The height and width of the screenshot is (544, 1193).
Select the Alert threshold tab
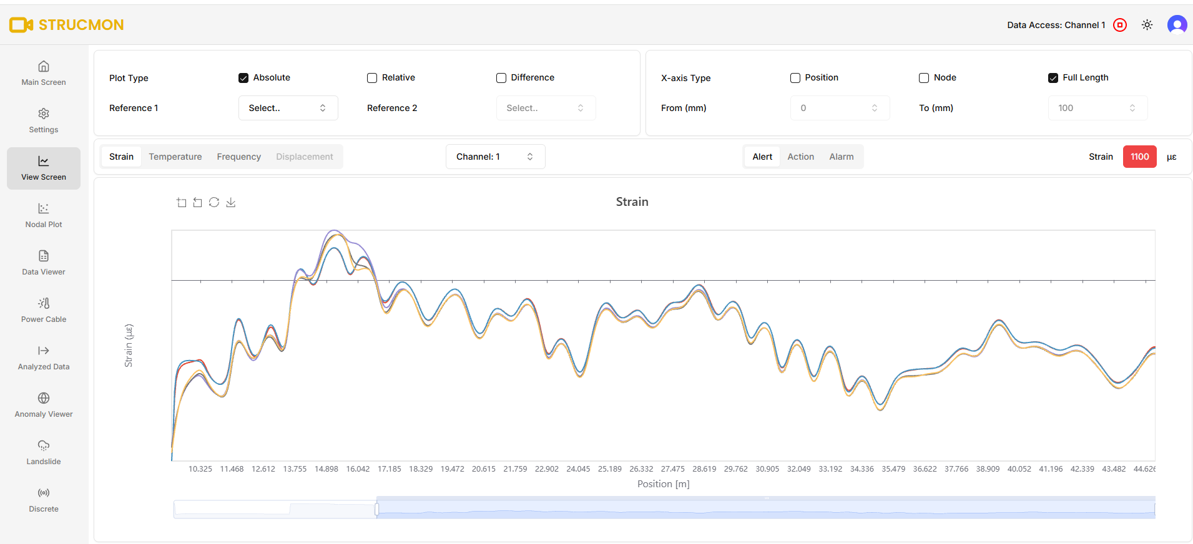tap(762, 157)
